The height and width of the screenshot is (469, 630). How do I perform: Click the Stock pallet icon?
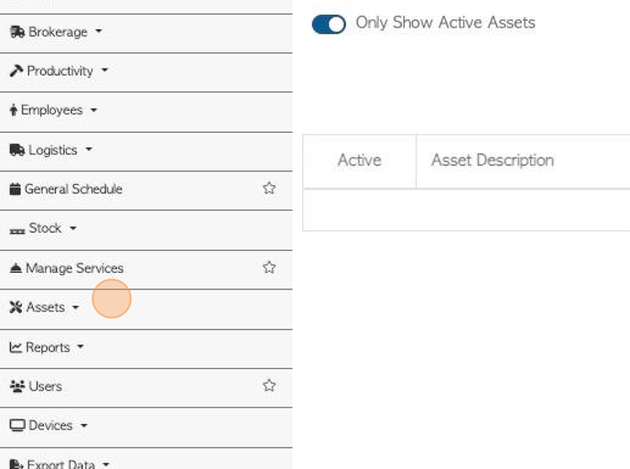click(x=17, y=231)
